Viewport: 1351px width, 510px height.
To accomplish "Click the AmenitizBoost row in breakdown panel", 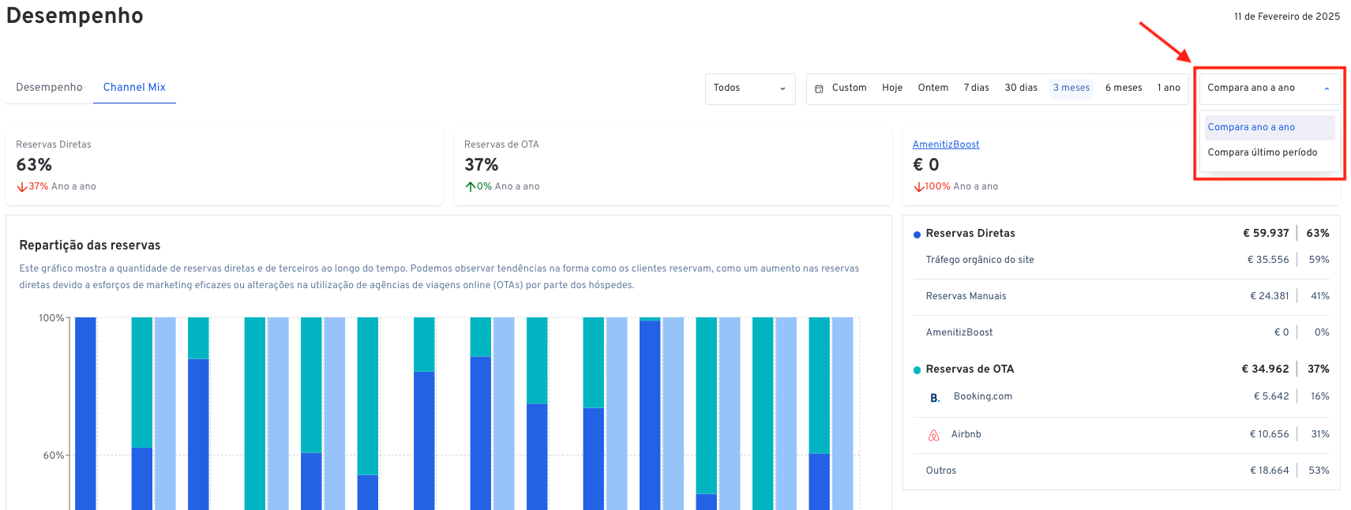I will tap(1121, 332).
